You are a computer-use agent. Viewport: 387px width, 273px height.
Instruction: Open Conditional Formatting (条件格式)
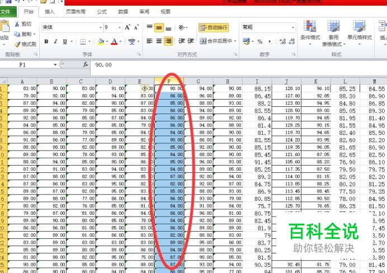click(310, 33)
